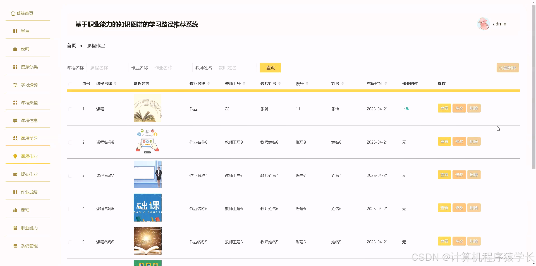Select the 系统首页 home icon

[13, 13]
